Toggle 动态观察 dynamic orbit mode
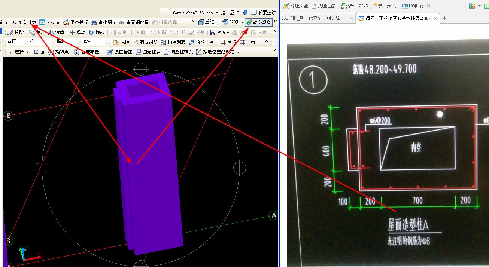489x267 pixels. click(258, 22)
